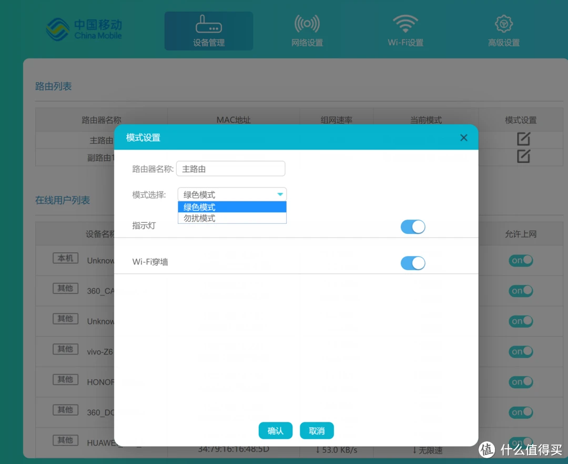Image resolution: width=568 pixels, height=464 pixels.
Task: Click the 无限速 limit value
Action: coord(428,451)
